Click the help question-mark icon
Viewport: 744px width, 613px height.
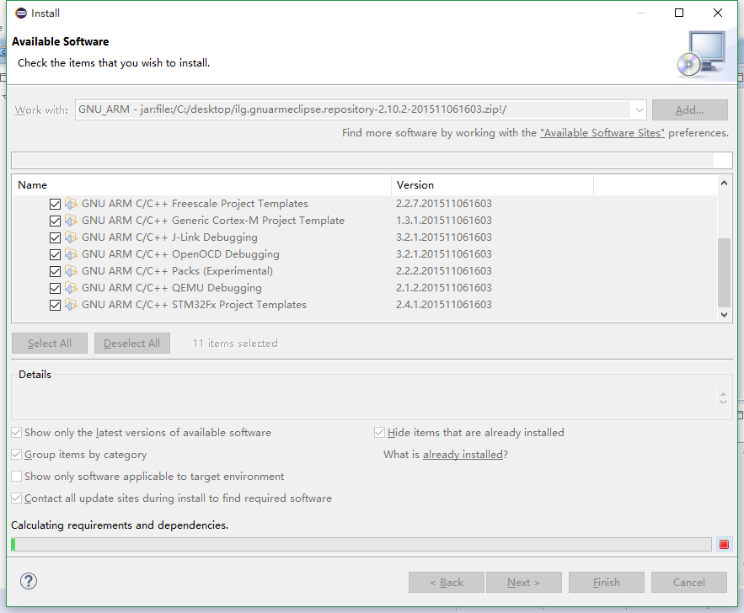click(x=28, y=581)
